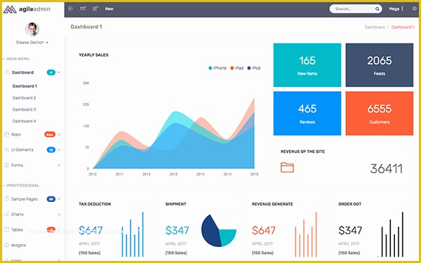Click the agileadmin logo icon
The width and height of the screenshot is (421, 263).
[10, 9]
